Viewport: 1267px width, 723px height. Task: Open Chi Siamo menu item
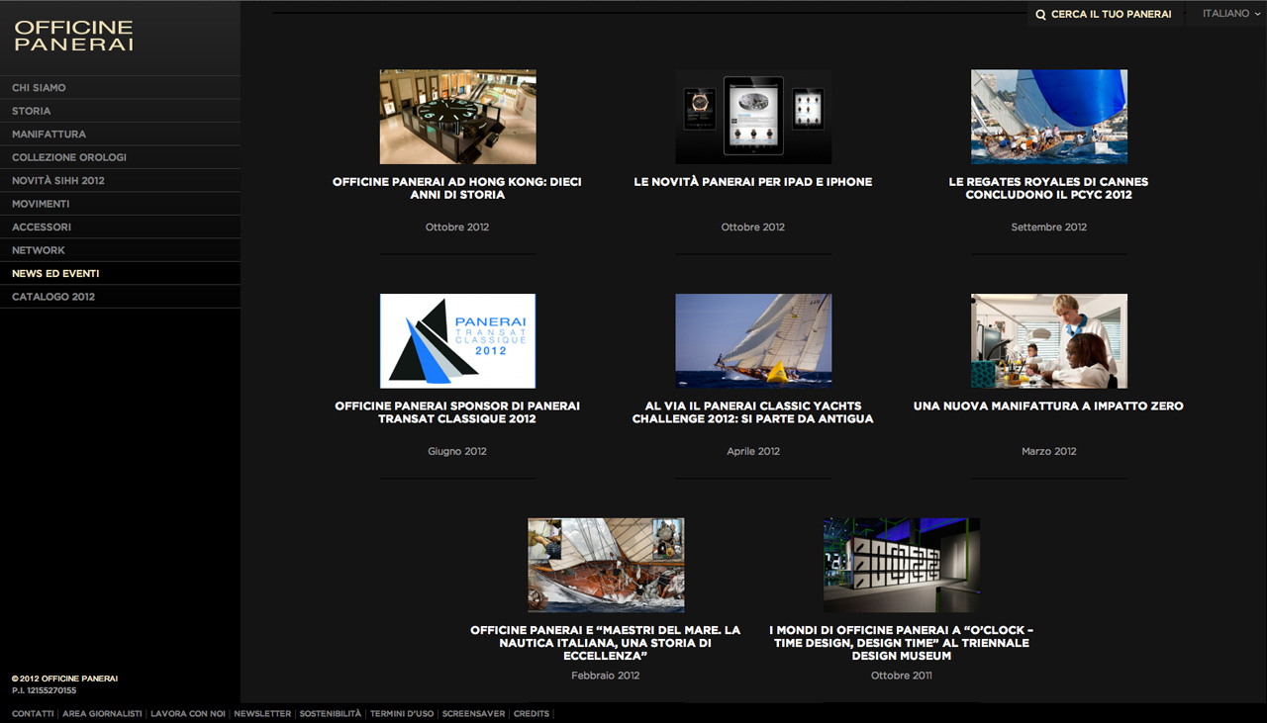point(120,88)
